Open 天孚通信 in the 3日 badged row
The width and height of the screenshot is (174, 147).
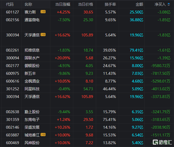[32, 35]
